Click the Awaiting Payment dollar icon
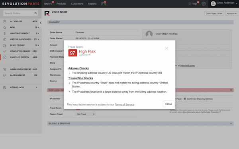This screenshot has height=149, width=239. point(5,33)
